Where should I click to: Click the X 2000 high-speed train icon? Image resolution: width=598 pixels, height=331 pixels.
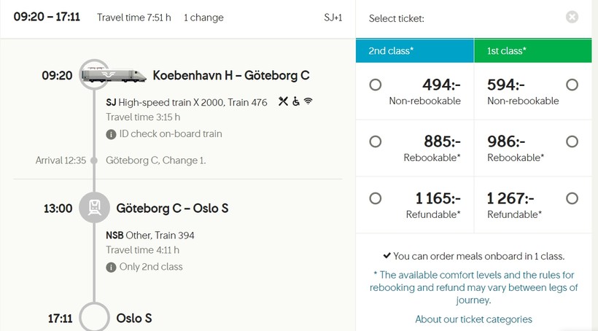[x=113, y=75]
